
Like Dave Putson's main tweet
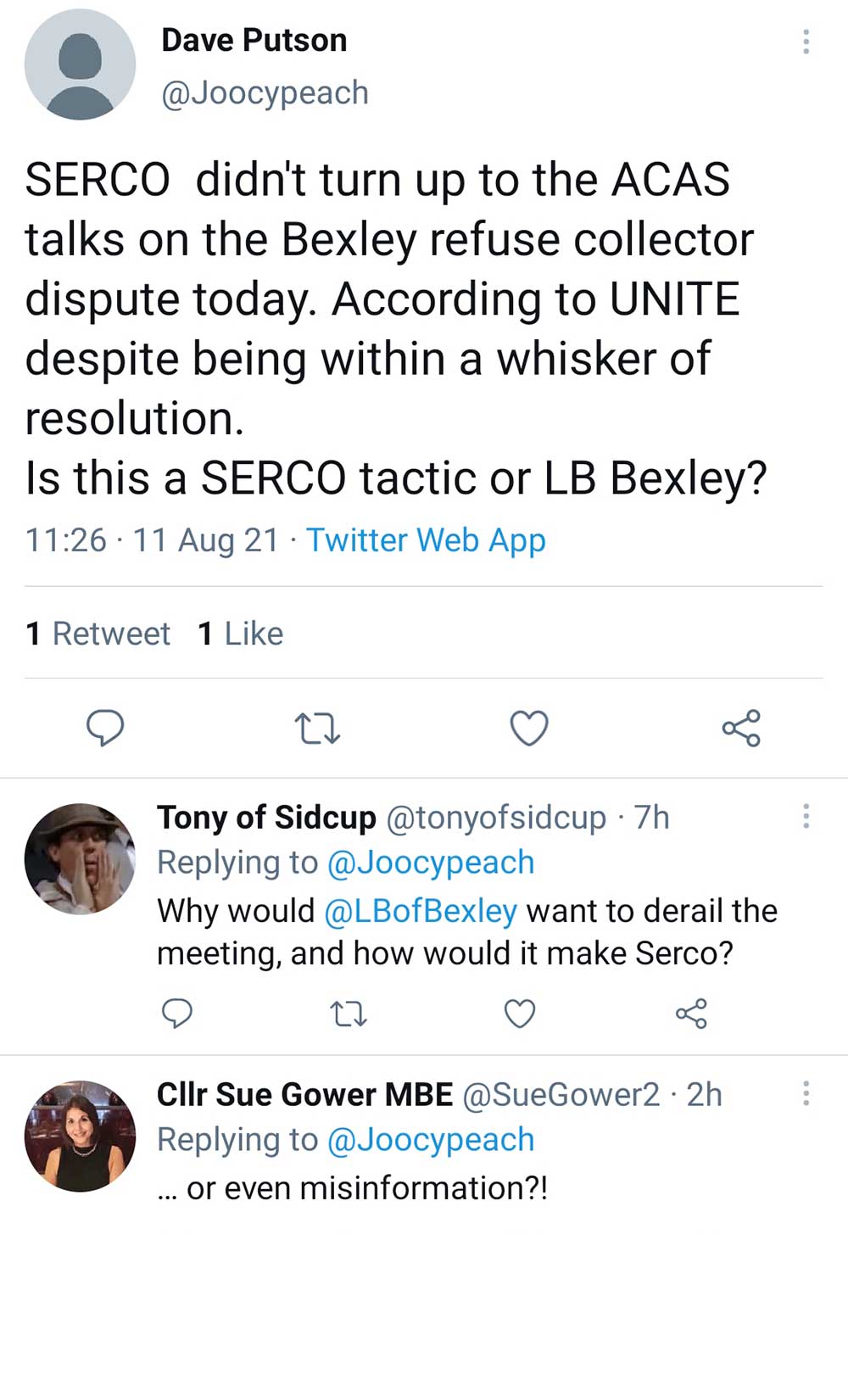click(x=529, y=728)
